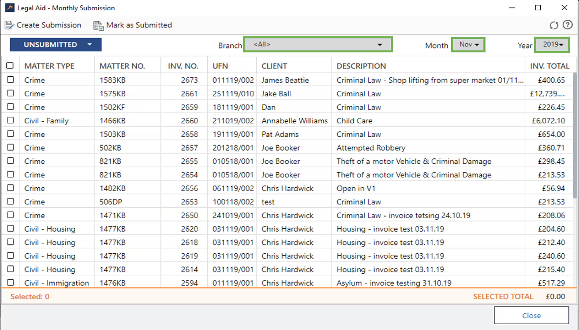The image size is (579, 330).
Task: Minimize the Monthly Submission window
Action: point(512,8)
